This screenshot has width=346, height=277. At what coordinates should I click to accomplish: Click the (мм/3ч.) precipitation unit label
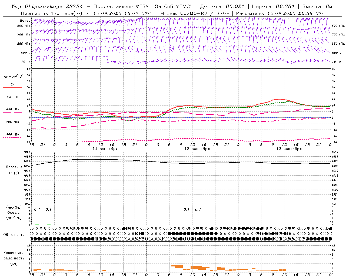(x=14, y=207)
